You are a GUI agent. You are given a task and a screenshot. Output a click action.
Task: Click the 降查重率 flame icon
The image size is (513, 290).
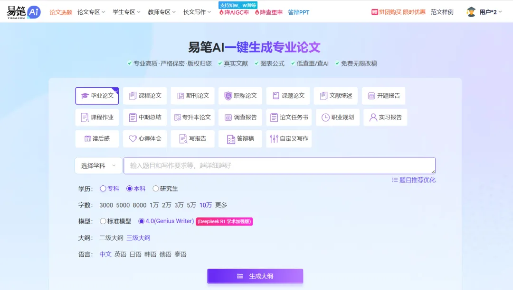[257, 12]
